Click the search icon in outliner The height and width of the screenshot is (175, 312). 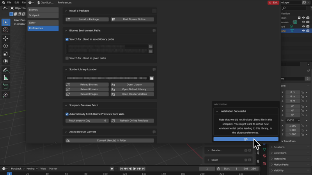tap(284, 8)
